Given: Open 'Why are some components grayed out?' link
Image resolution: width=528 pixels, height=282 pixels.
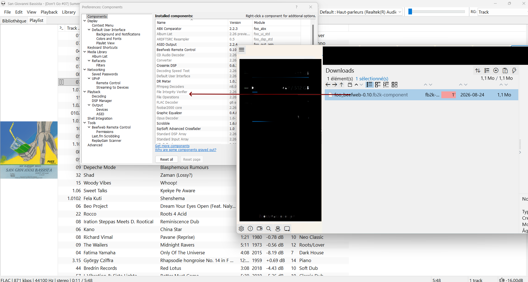Looking at the screenshot, I should [x=186, y=150].
